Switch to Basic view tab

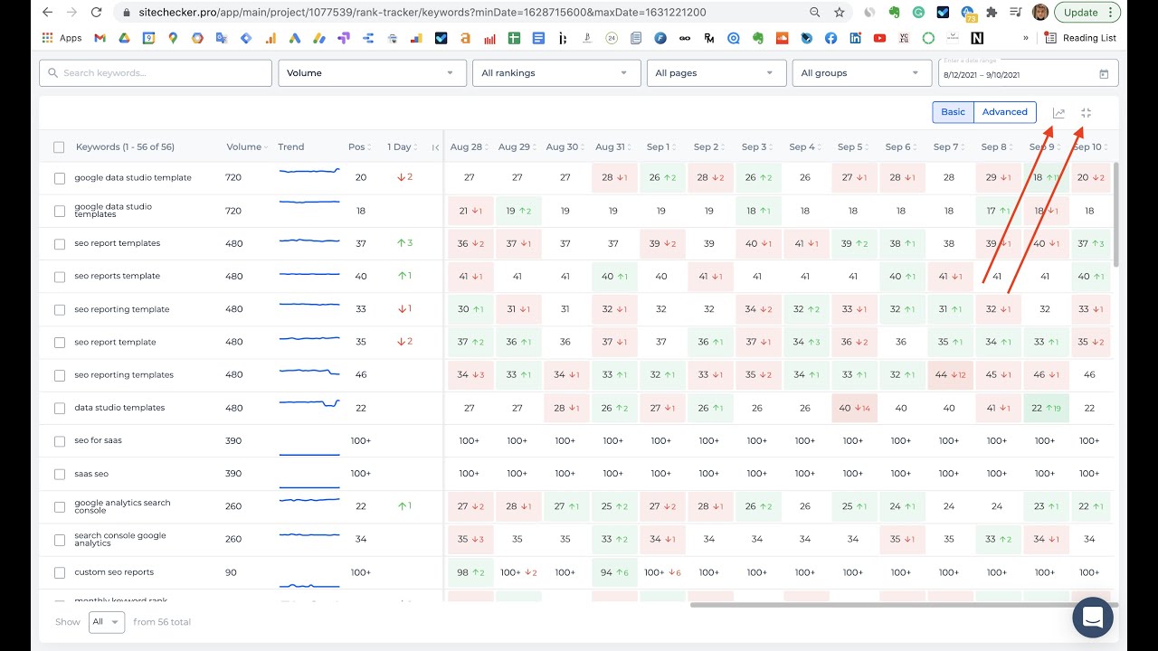pos(954,112)
